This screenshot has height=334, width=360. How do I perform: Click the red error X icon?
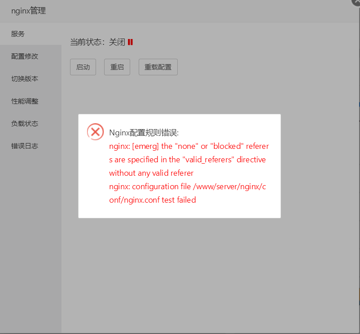point(95,132)
